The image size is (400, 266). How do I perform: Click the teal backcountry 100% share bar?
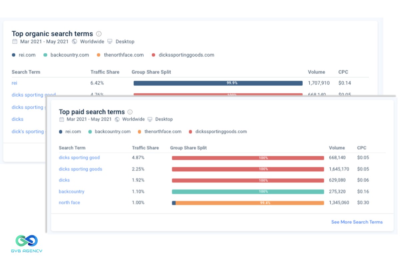click(x=248, y=192)
